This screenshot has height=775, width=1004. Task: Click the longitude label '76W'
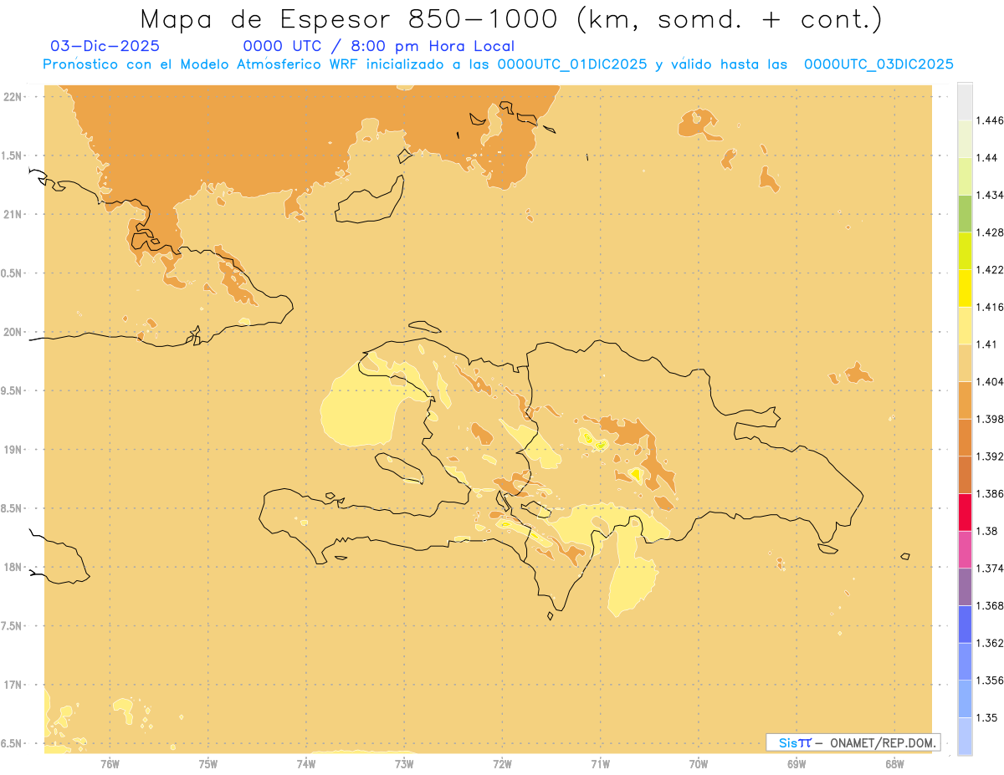click(x=110, y=763)
